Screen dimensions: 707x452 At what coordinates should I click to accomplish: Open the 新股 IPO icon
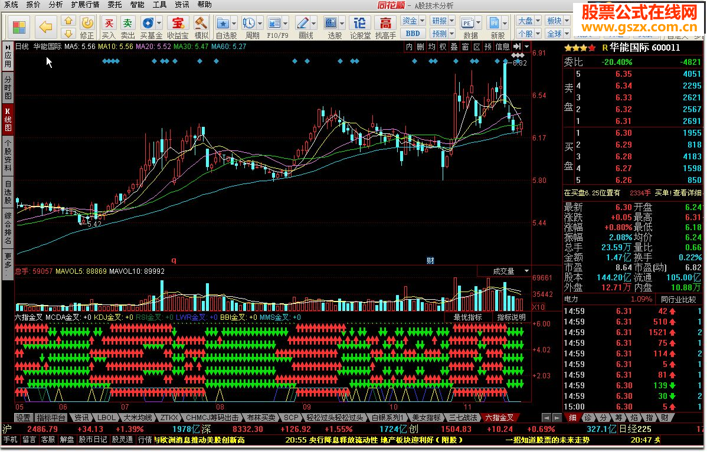pyautogui.click(x=495, y=23)
